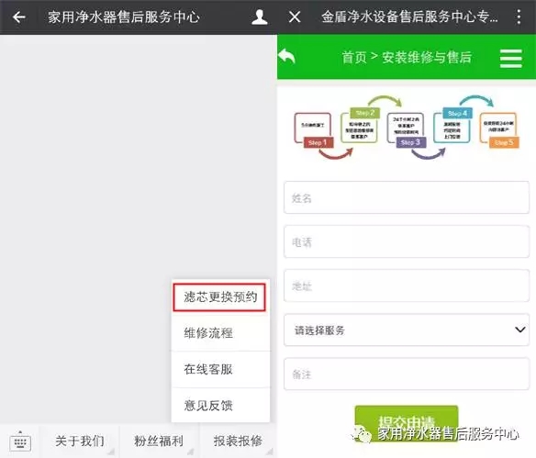Collapse the 报装报修 bottom menu
Image resolution: width=536 pixels, height=458 pixels.
pos(239,441)
